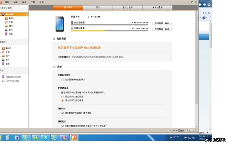Viewport: 228px width, 143px height.
Task: Click the Kies main vertical scrollbar
Action: click(x=196, y=58)
